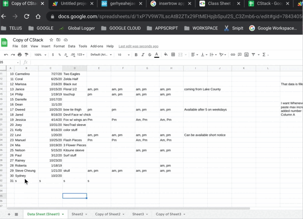
Task: Click the Sheets home logo
Action: click(4, 43)
